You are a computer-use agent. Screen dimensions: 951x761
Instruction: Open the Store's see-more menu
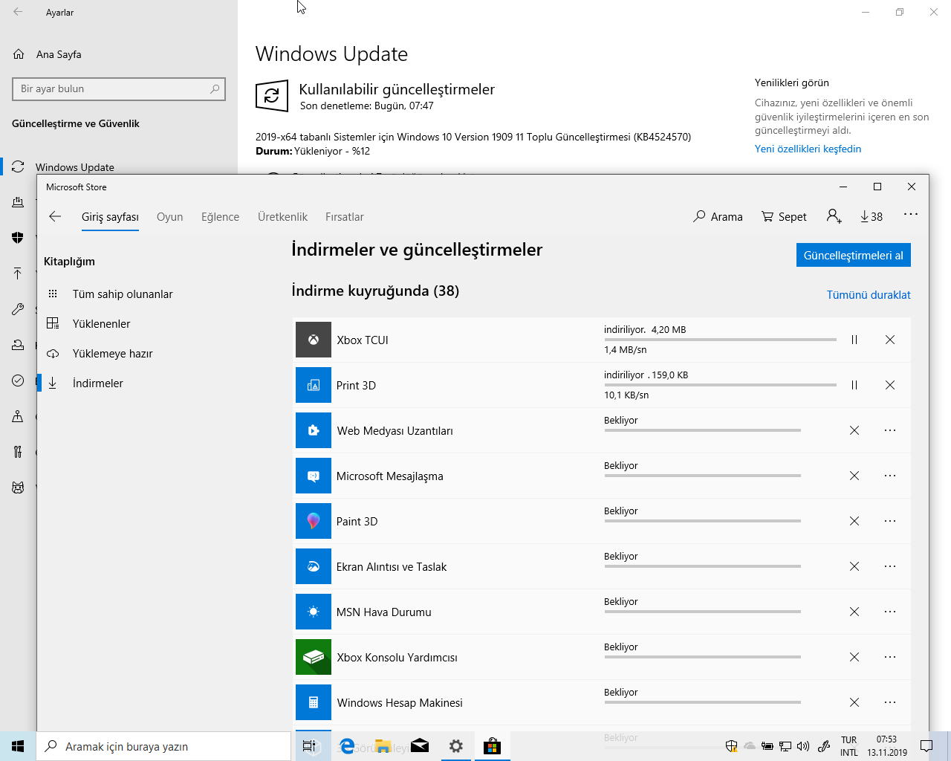pyautogui.click(x=911, y=215)
